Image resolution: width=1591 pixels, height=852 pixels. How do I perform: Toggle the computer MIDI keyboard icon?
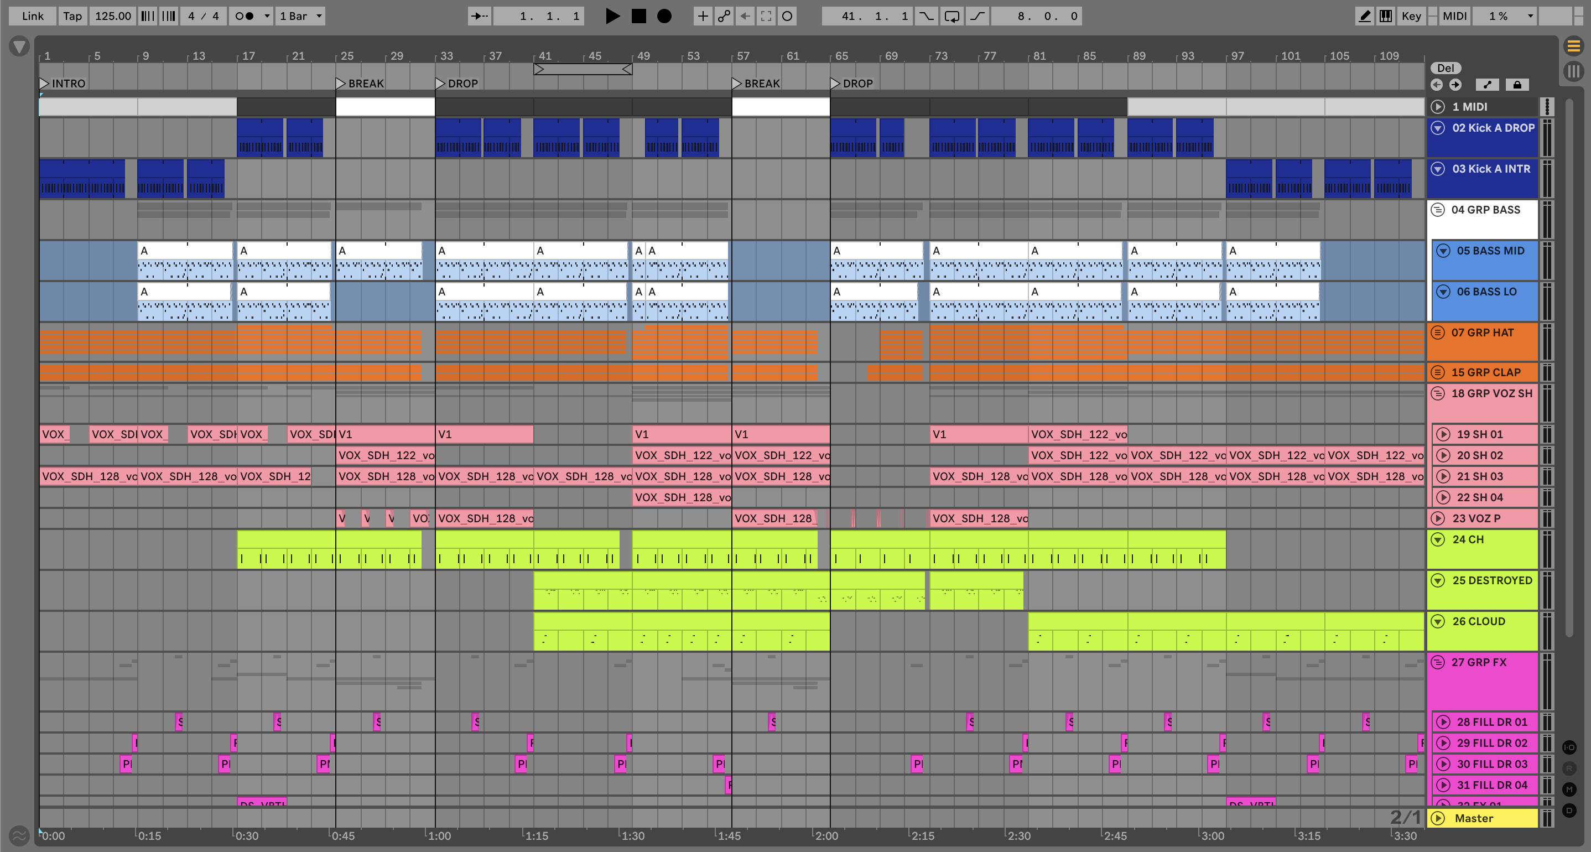click(x=1386, y=16)
